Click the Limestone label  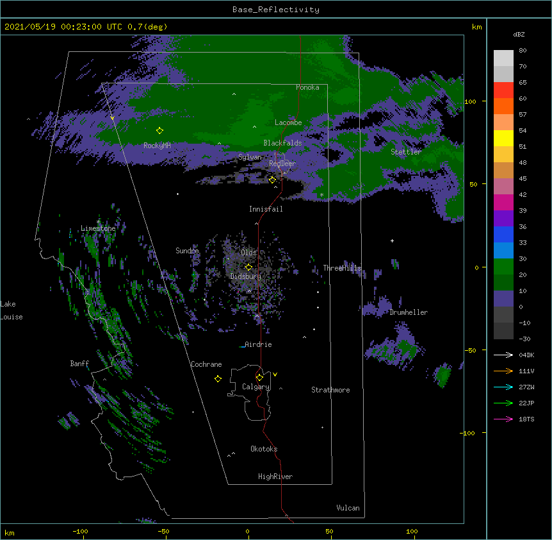click(x=98, y=228)
